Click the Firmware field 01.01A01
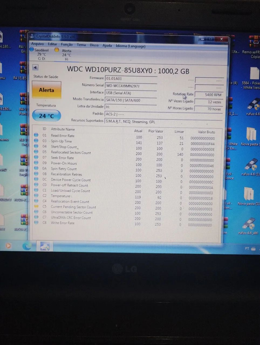This screenshot has width=260, height=345. click(x=131, y=79)
